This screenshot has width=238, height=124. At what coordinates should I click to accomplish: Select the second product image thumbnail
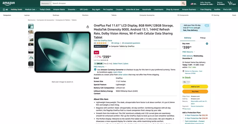click(x=31, y=32)
